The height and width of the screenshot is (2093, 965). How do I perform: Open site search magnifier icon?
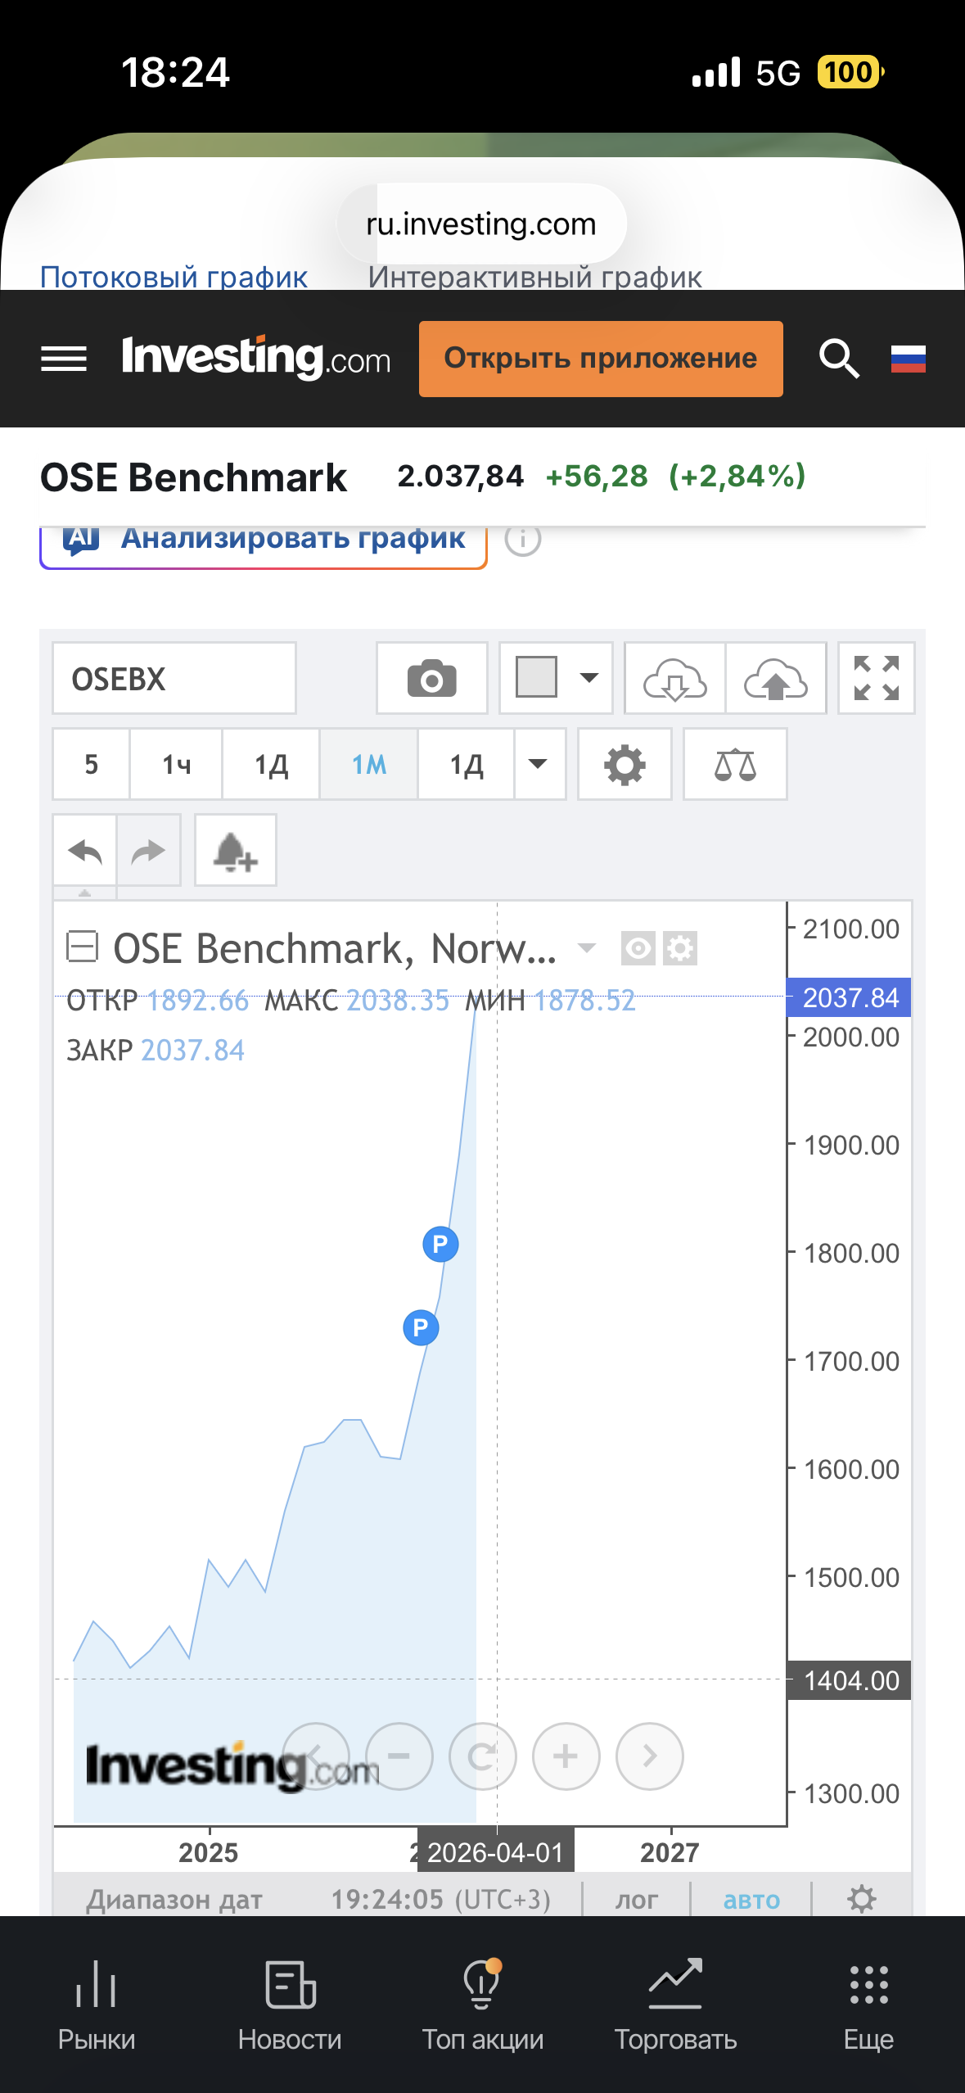point(839,359)
